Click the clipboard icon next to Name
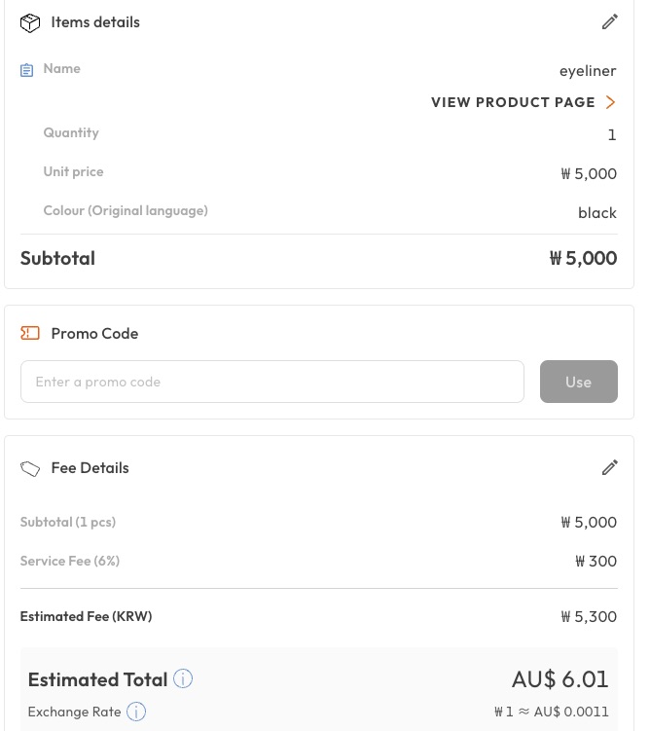 [27, 70]
